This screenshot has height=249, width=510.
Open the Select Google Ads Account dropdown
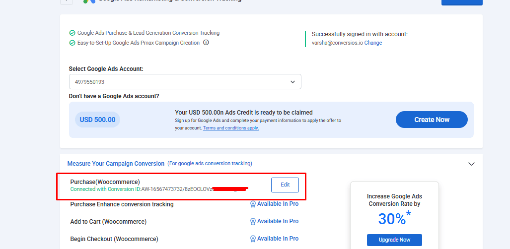(185, 81)
